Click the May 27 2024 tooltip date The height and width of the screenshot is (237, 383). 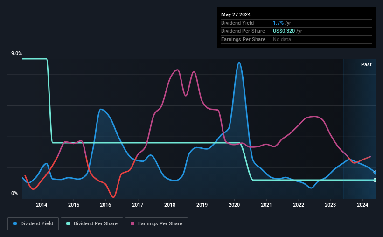236,14
